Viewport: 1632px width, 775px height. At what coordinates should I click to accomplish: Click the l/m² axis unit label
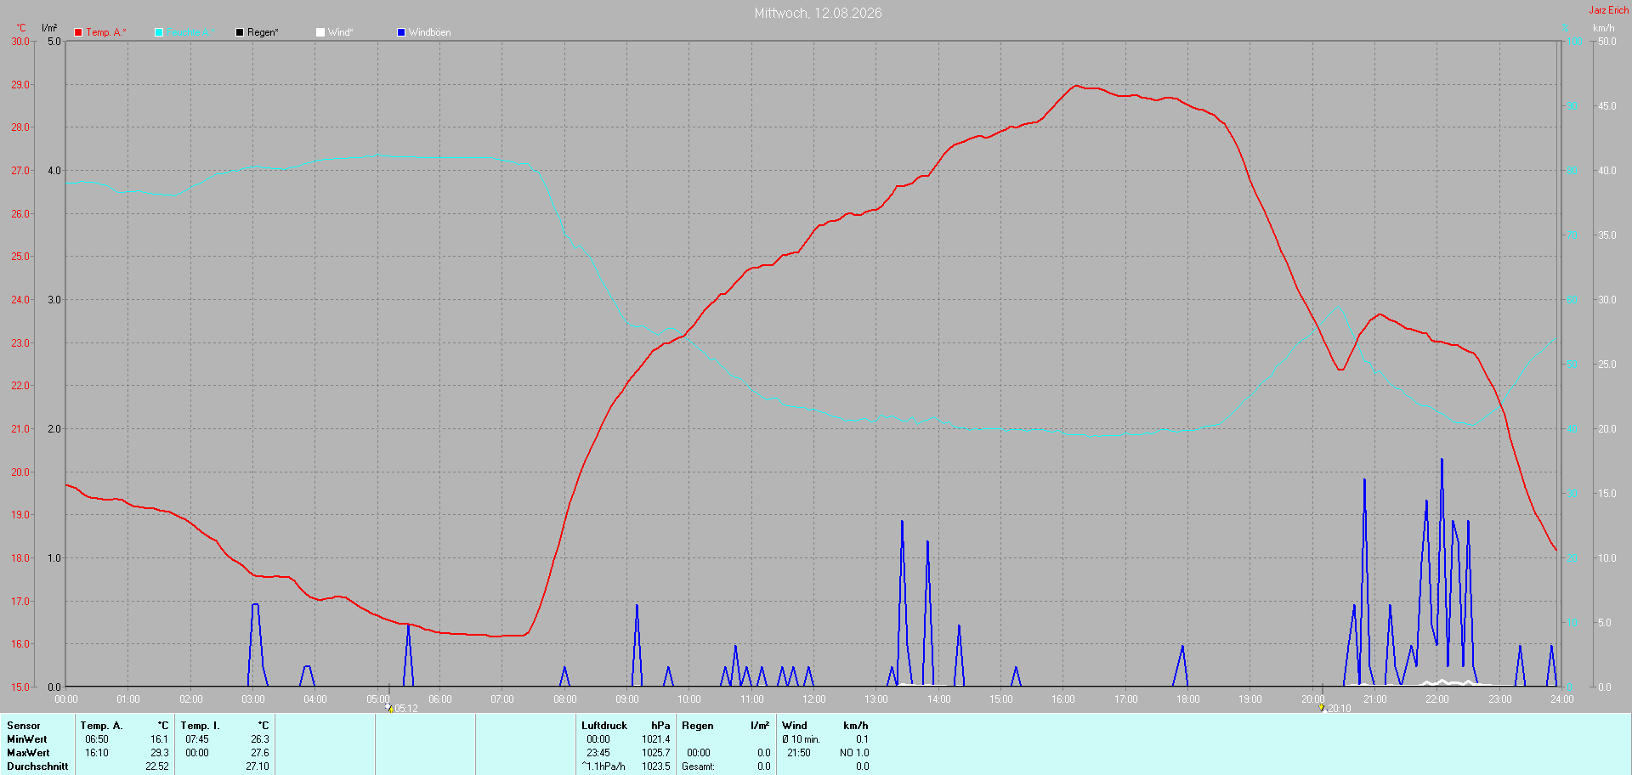[x=49, y=28]
